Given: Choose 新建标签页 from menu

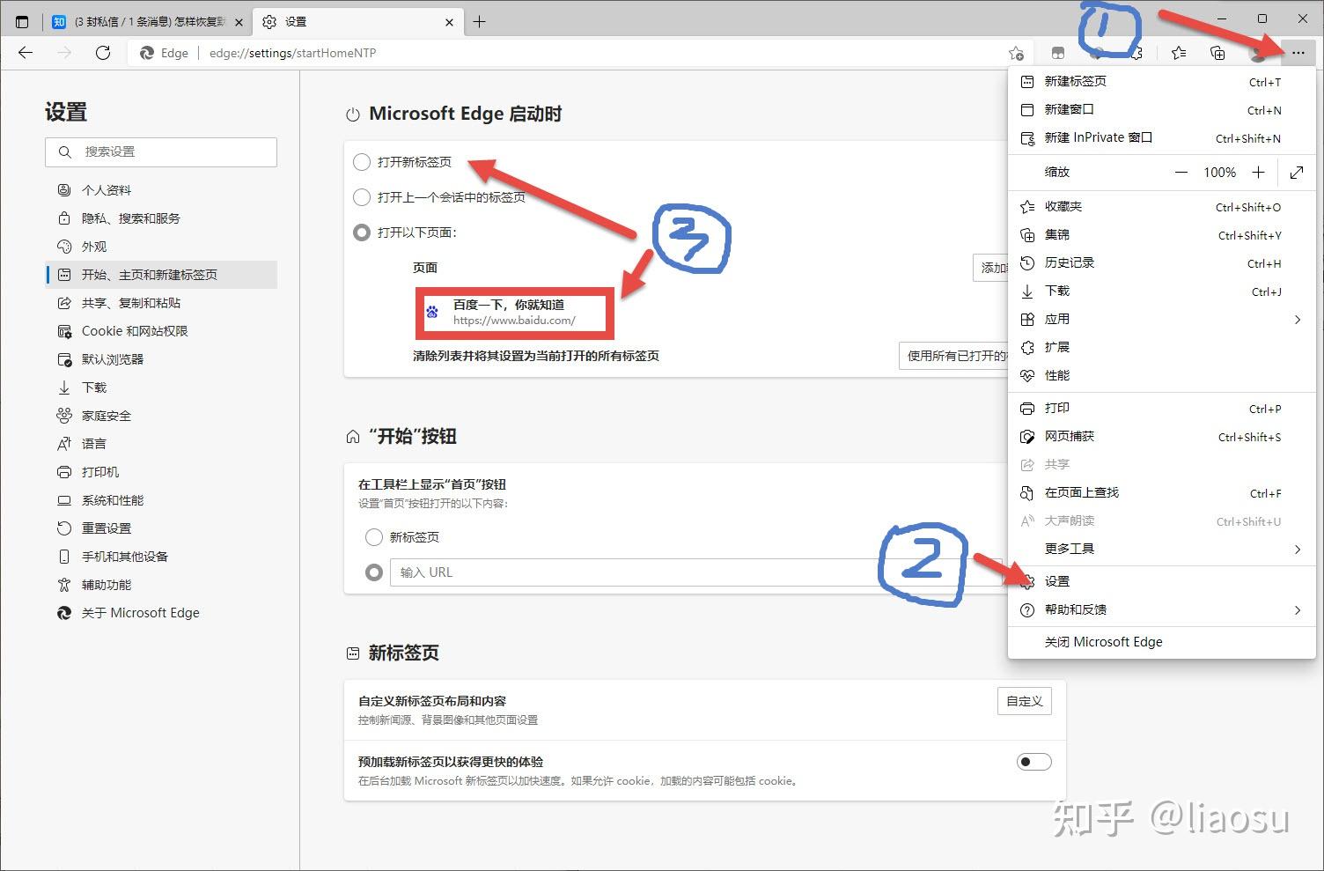Looking at the screenshot, I should click(1161, 82).
